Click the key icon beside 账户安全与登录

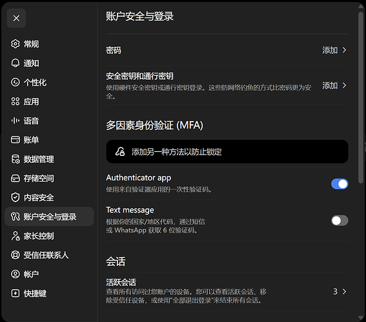tap(15, 216)
